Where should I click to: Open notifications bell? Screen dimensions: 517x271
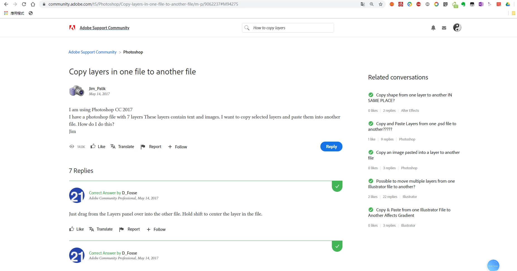pyautogui.click(x=433, y=28)
